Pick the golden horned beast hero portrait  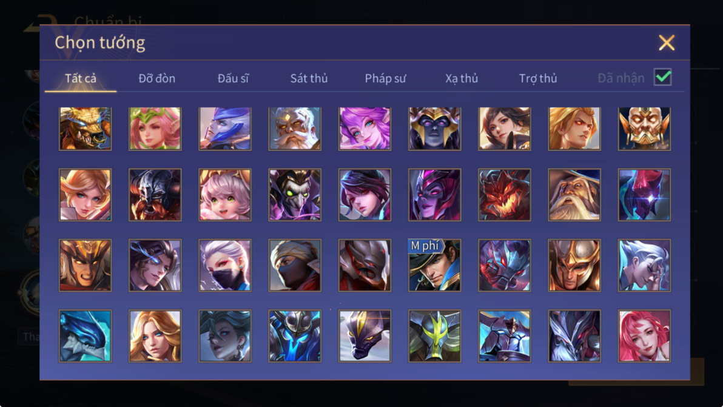(x=86, y=129)
